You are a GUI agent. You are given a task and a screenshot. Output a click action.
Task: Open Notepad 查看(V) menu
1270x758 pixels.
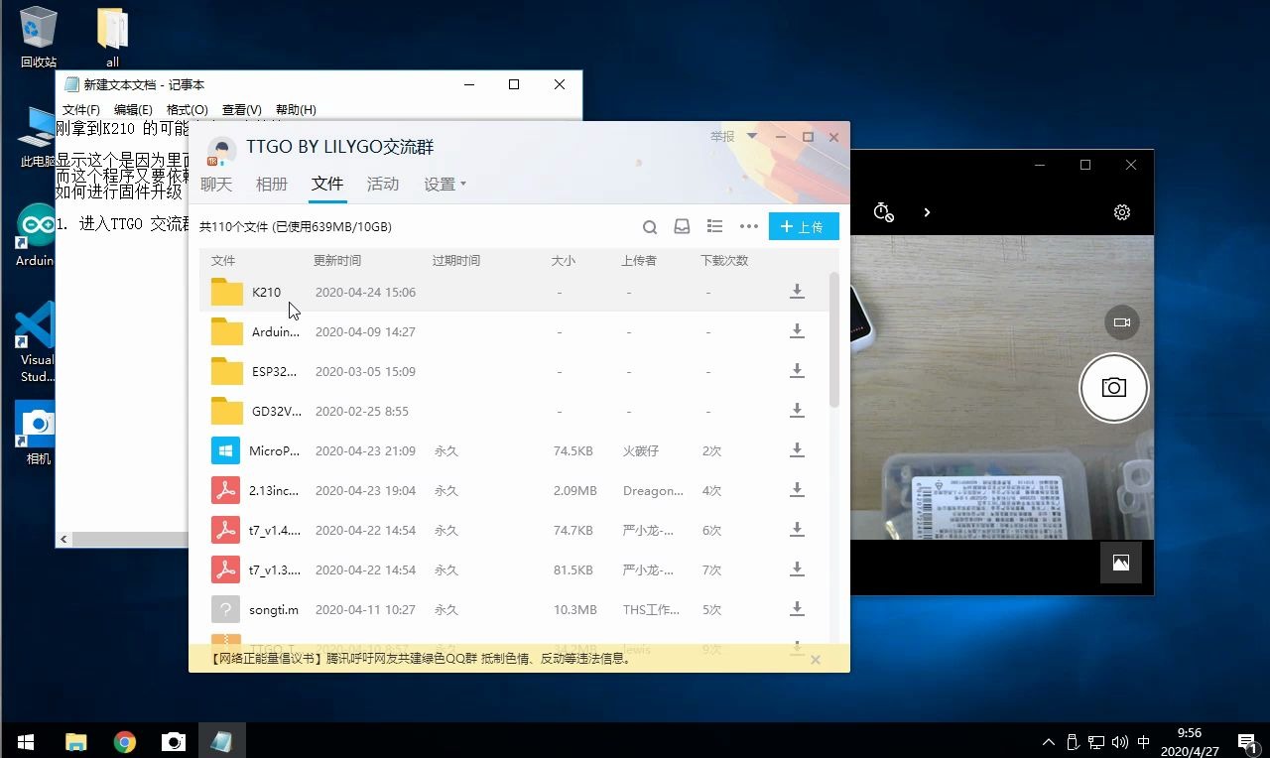(x=242, y=110)
